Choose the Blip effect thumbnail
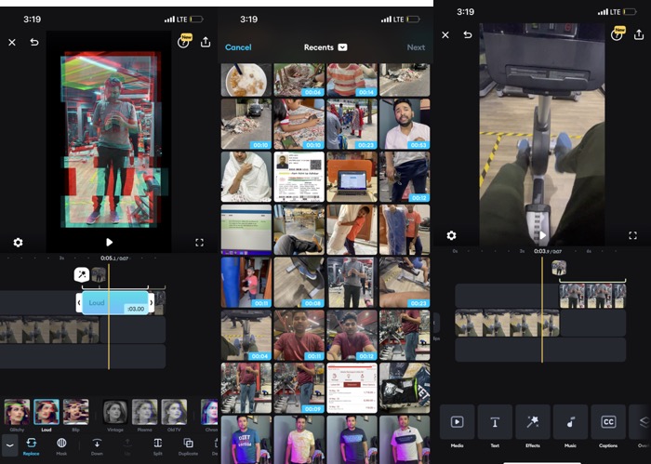The width and height of the screenshot is (651, 464). [x=76, y=412]
